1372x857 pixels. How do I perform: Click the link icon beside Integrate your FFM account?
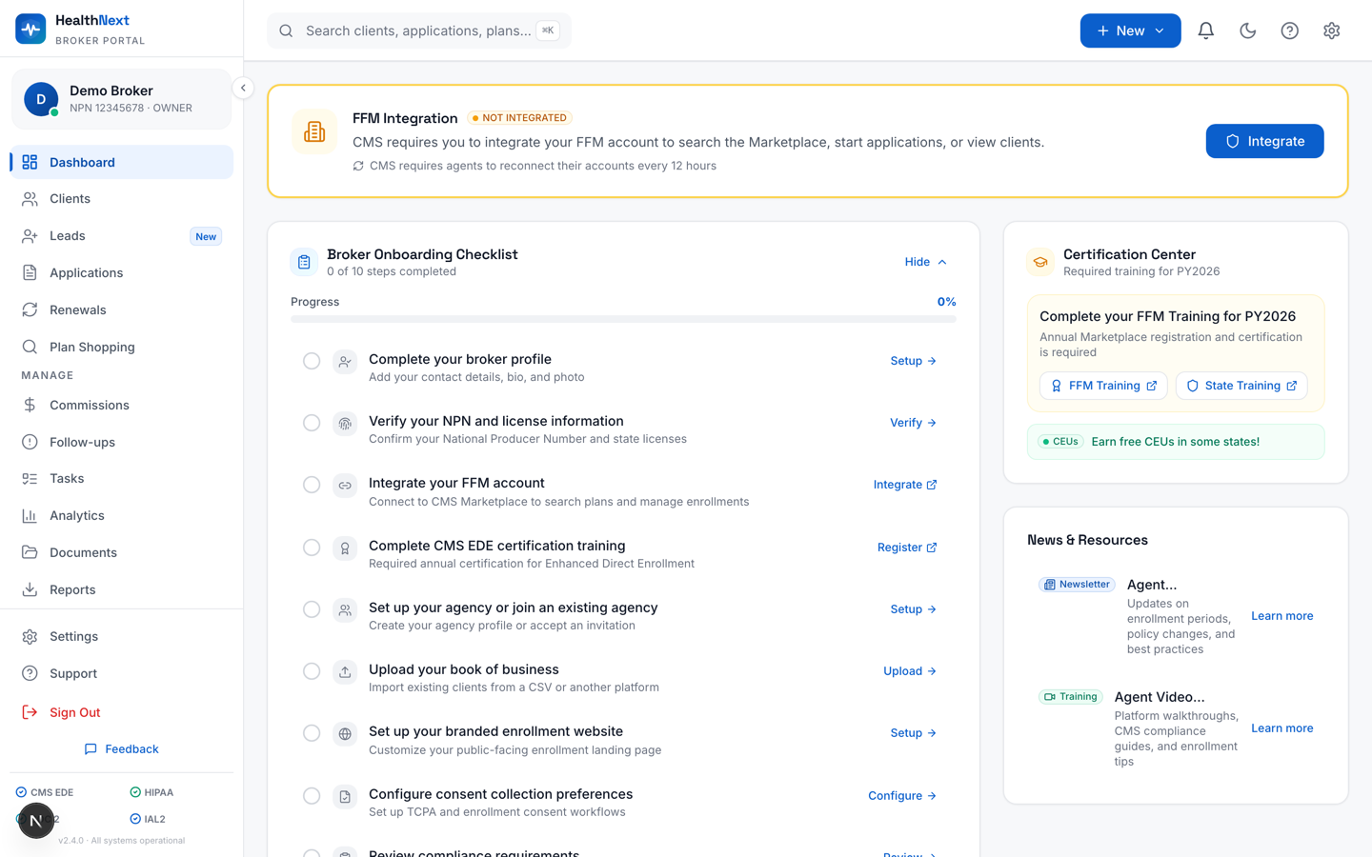tap(345, 486)
